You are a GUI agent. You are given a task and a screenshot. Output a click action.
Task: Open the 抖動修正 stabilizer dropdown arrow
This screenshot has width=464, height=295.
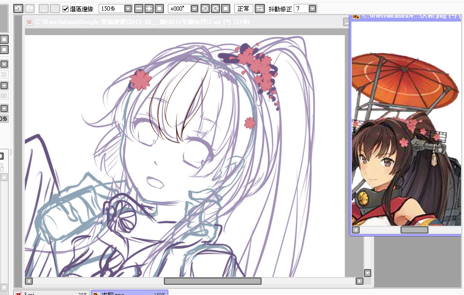click(312, 9)
